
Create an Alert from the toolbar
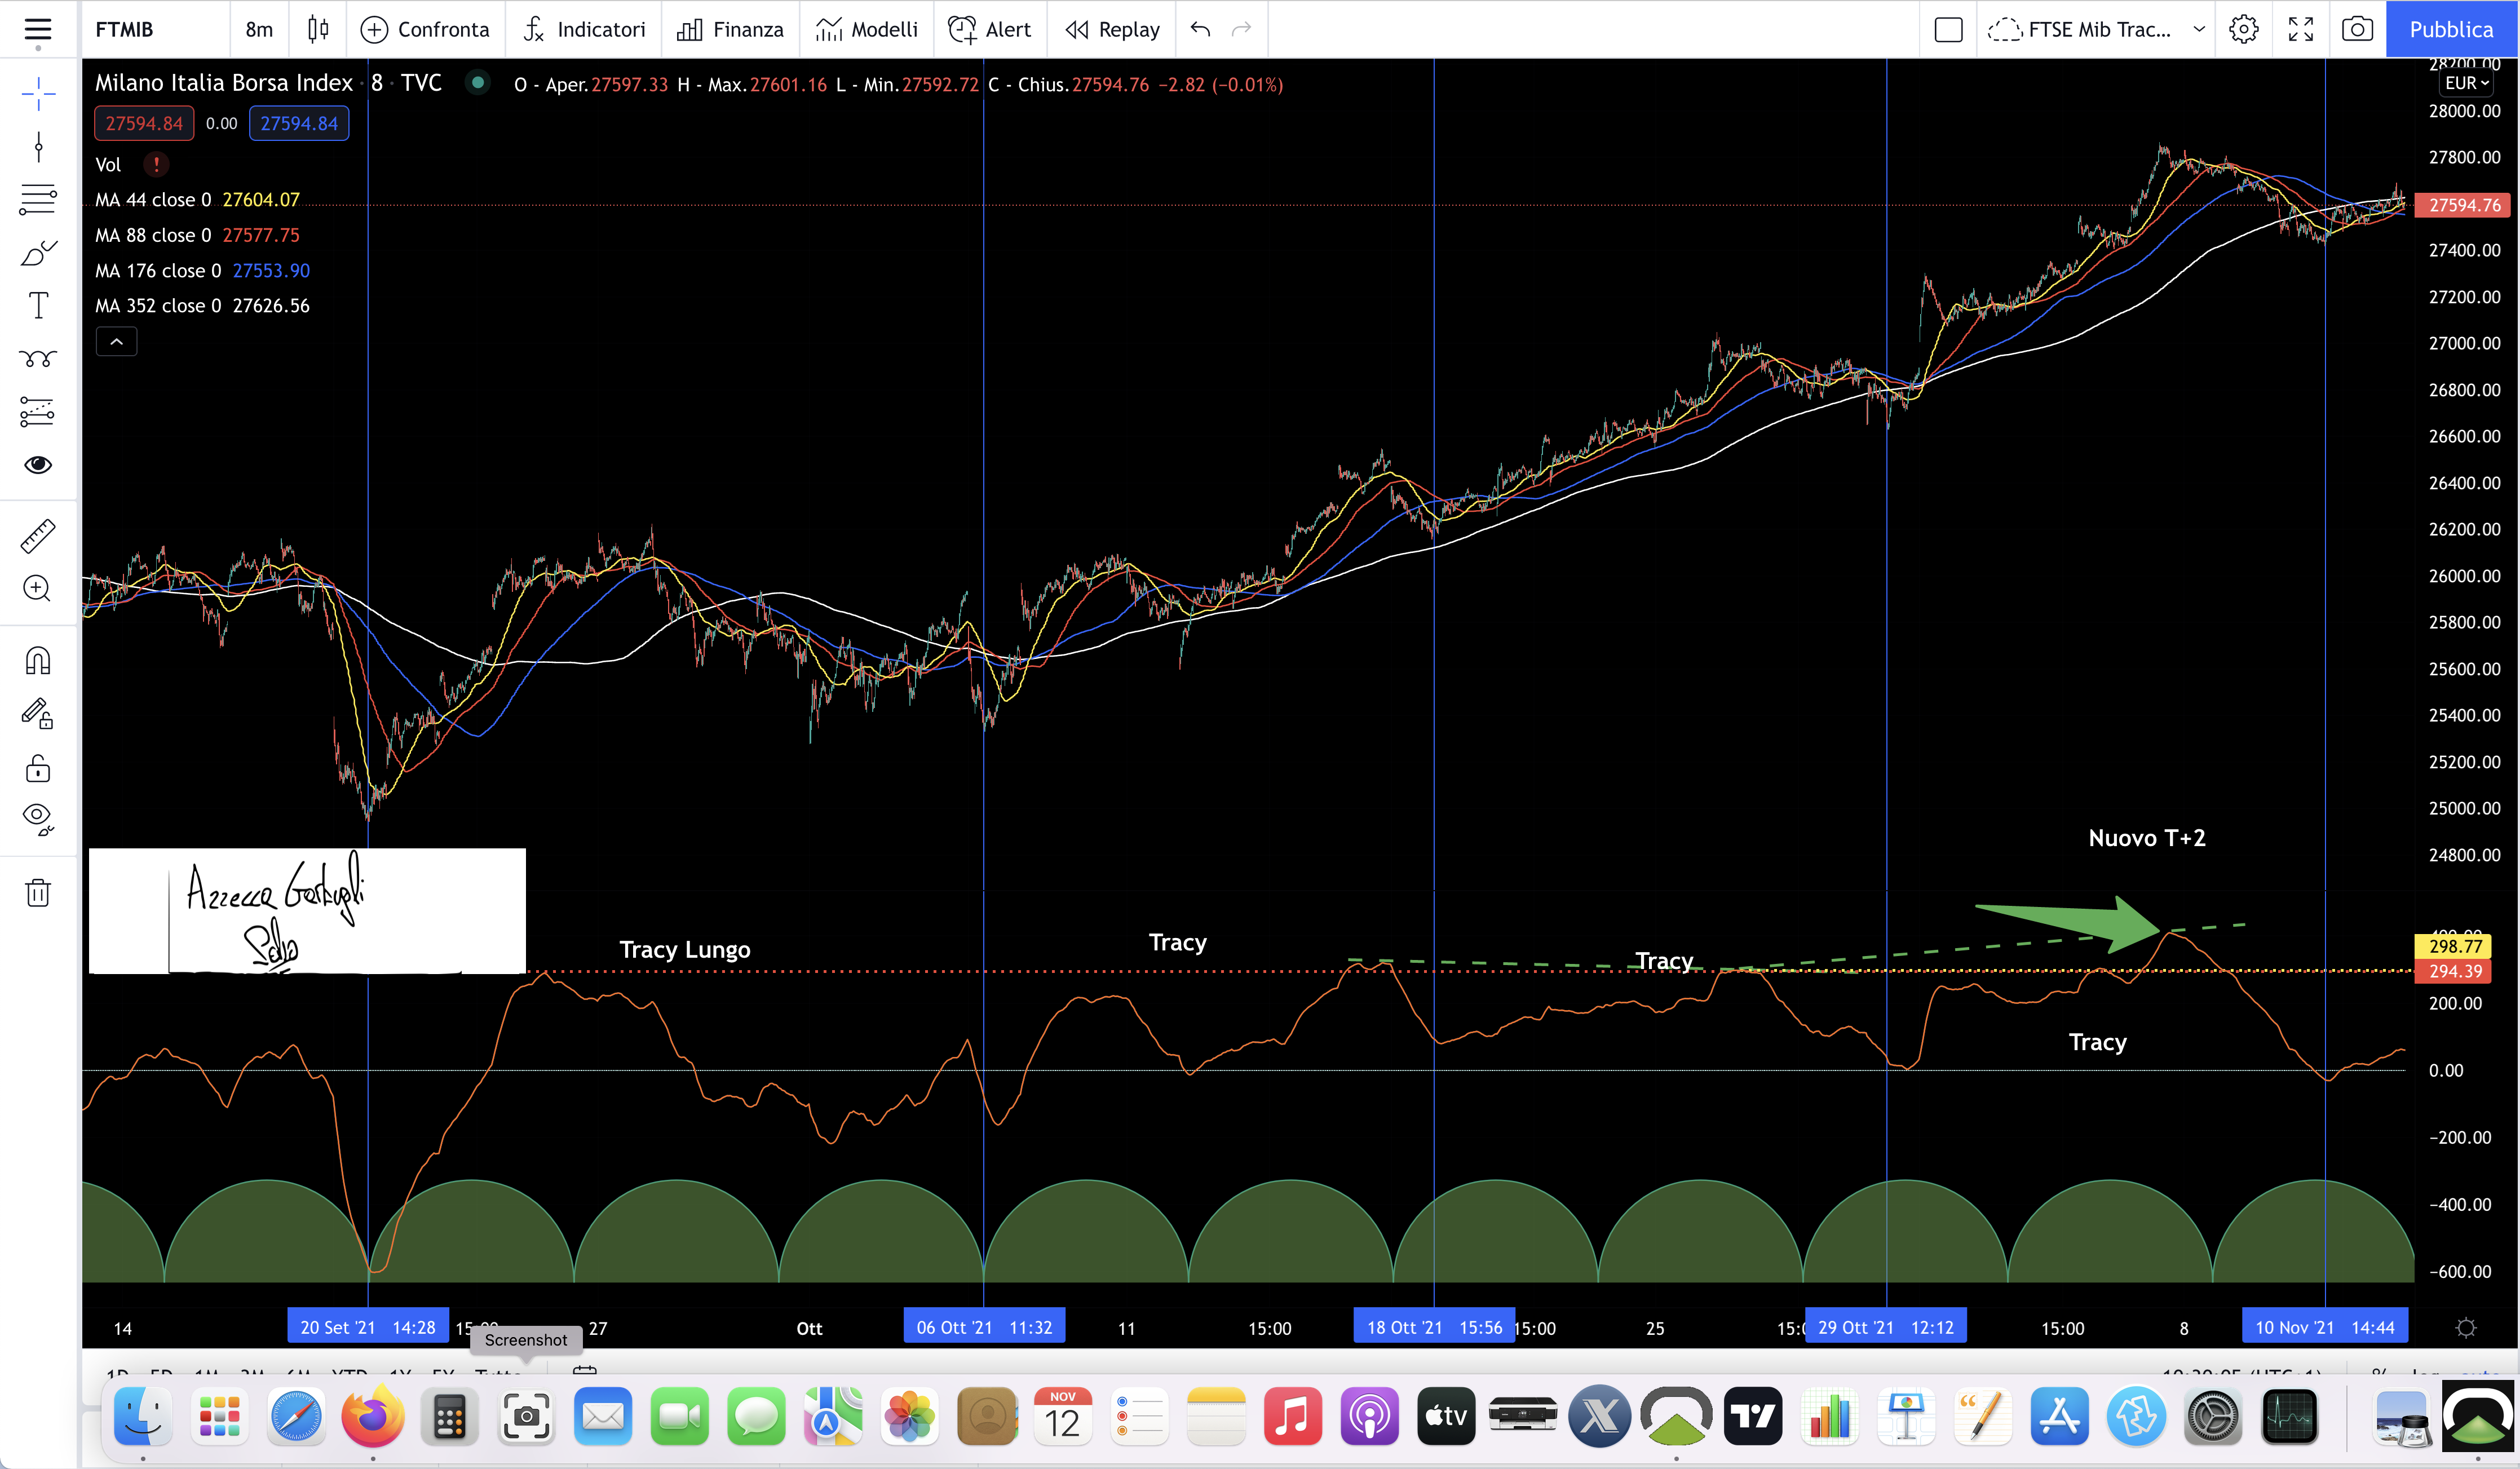[x=990, y=30]
